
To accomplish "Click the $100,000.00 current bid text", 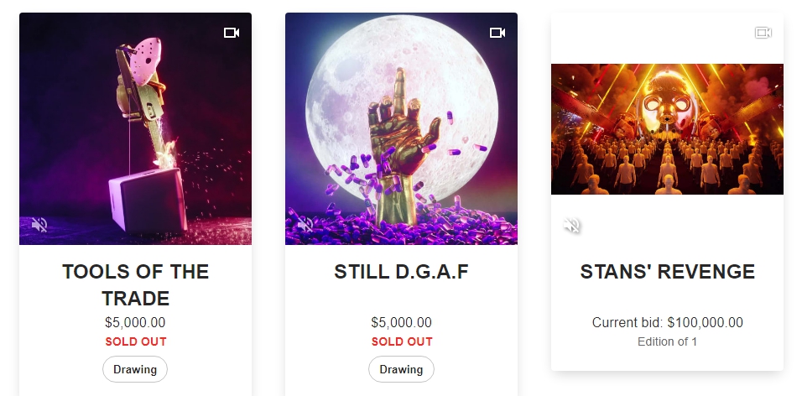I will point(667,323).
